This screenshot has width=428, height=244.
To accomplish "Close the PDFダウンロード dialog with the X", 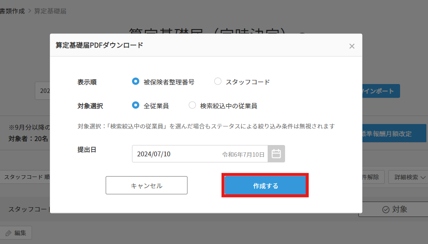I will [352, 46].
